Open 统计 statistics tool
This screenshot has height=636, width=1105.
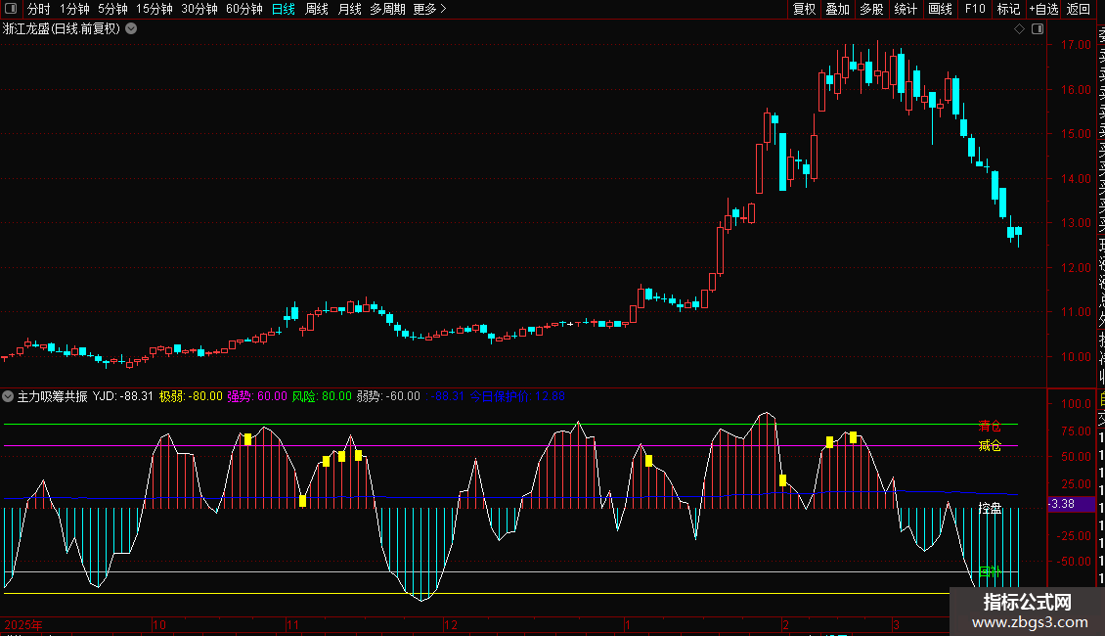pos(906,10)
